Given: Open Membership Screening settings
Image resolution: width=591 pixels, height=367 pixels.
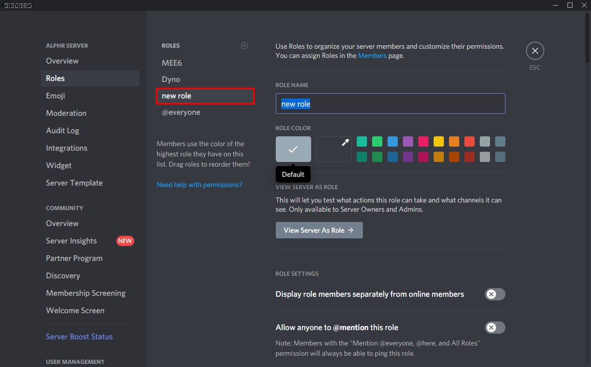Looking at the screenshot, I should (x=90, y=293).
